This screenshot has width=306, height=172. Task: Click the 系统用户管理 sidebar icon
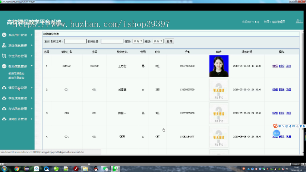pyautogui.click(x=4, y=35)
